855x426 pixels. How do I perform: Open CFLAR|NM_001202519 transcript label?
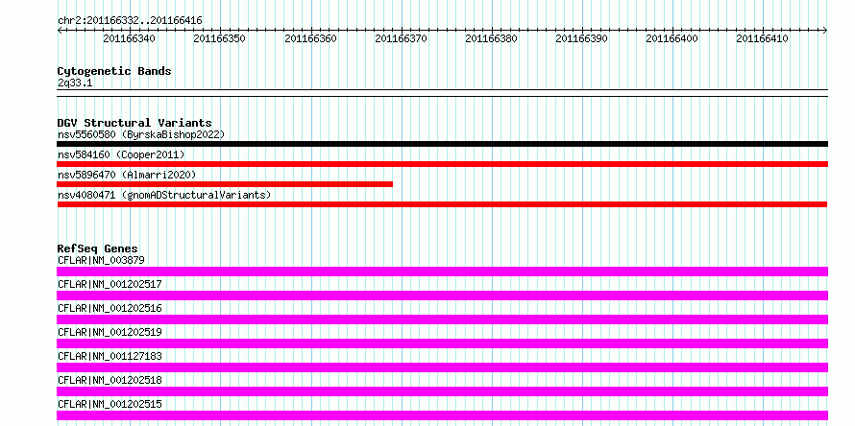(x=110, y=332)
